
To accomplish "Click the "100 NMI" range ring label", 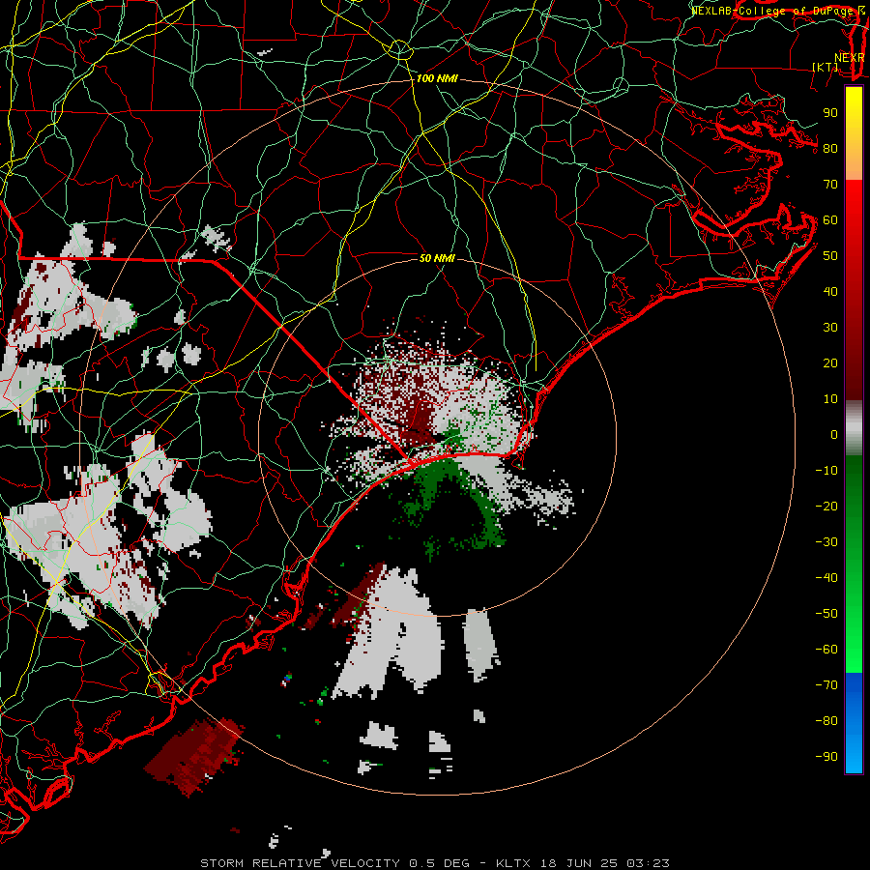I will pyautogui.click(x=437, y=79).
